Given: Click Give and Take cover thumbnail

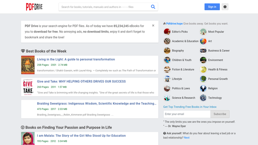Looking at the screenshot, I should click(28, 87).
